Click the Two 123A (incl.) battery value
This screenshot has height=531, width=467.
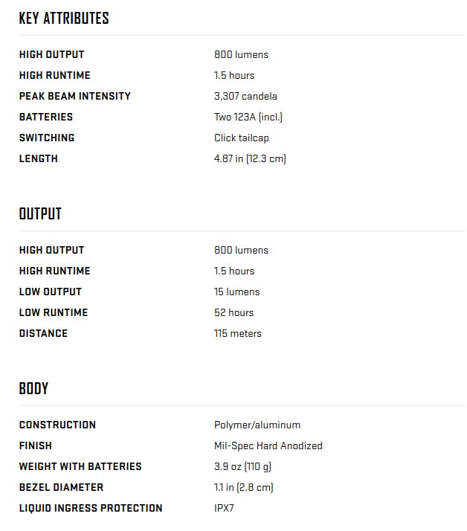(248, 118)
